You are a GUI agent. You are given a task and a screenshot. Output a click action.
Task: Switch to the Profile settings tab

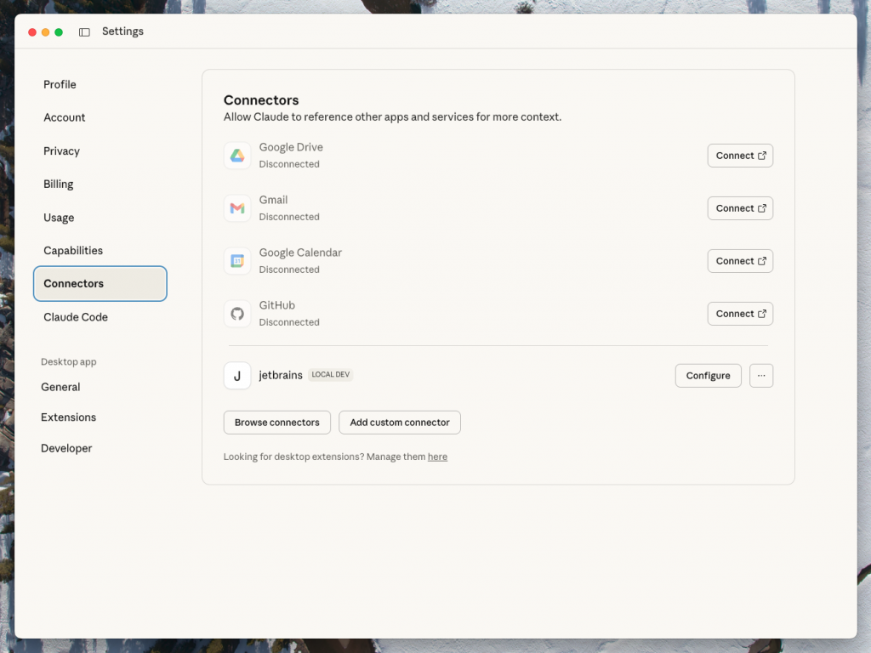tap(60, 85)
